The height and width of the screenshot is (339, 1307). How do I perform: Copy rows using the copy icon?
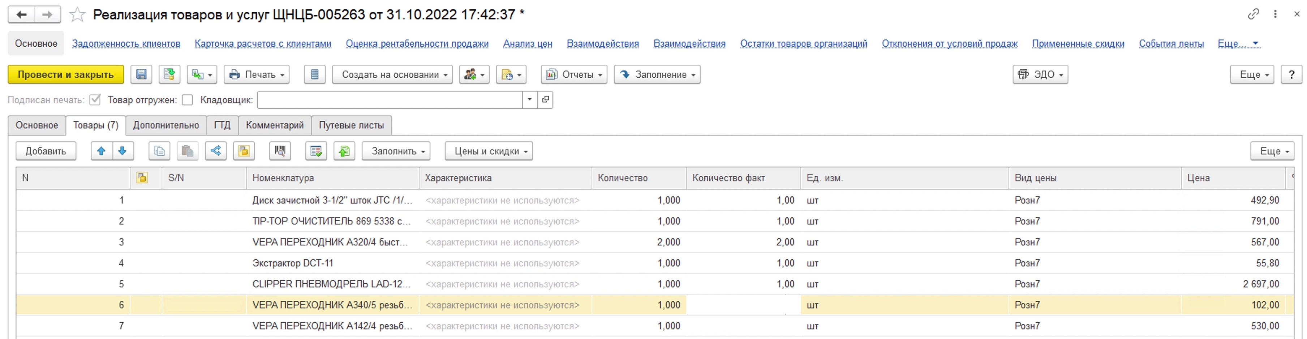(x=159, y=151)
